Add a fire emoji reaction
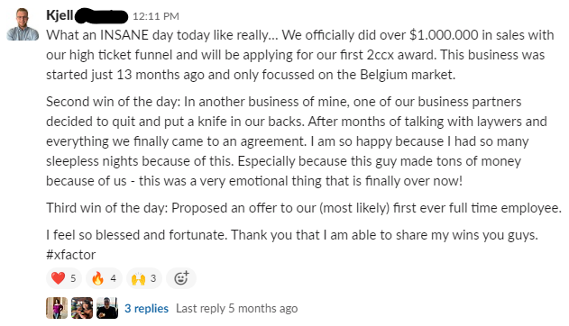Viewport: 569px width, 326px height. pyautogui.click(x=104, y=278)
